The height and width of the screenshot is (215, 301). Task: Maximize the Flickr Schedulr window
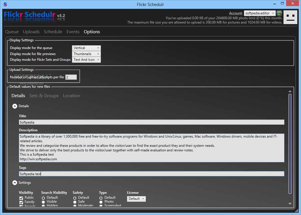point(282,3)
